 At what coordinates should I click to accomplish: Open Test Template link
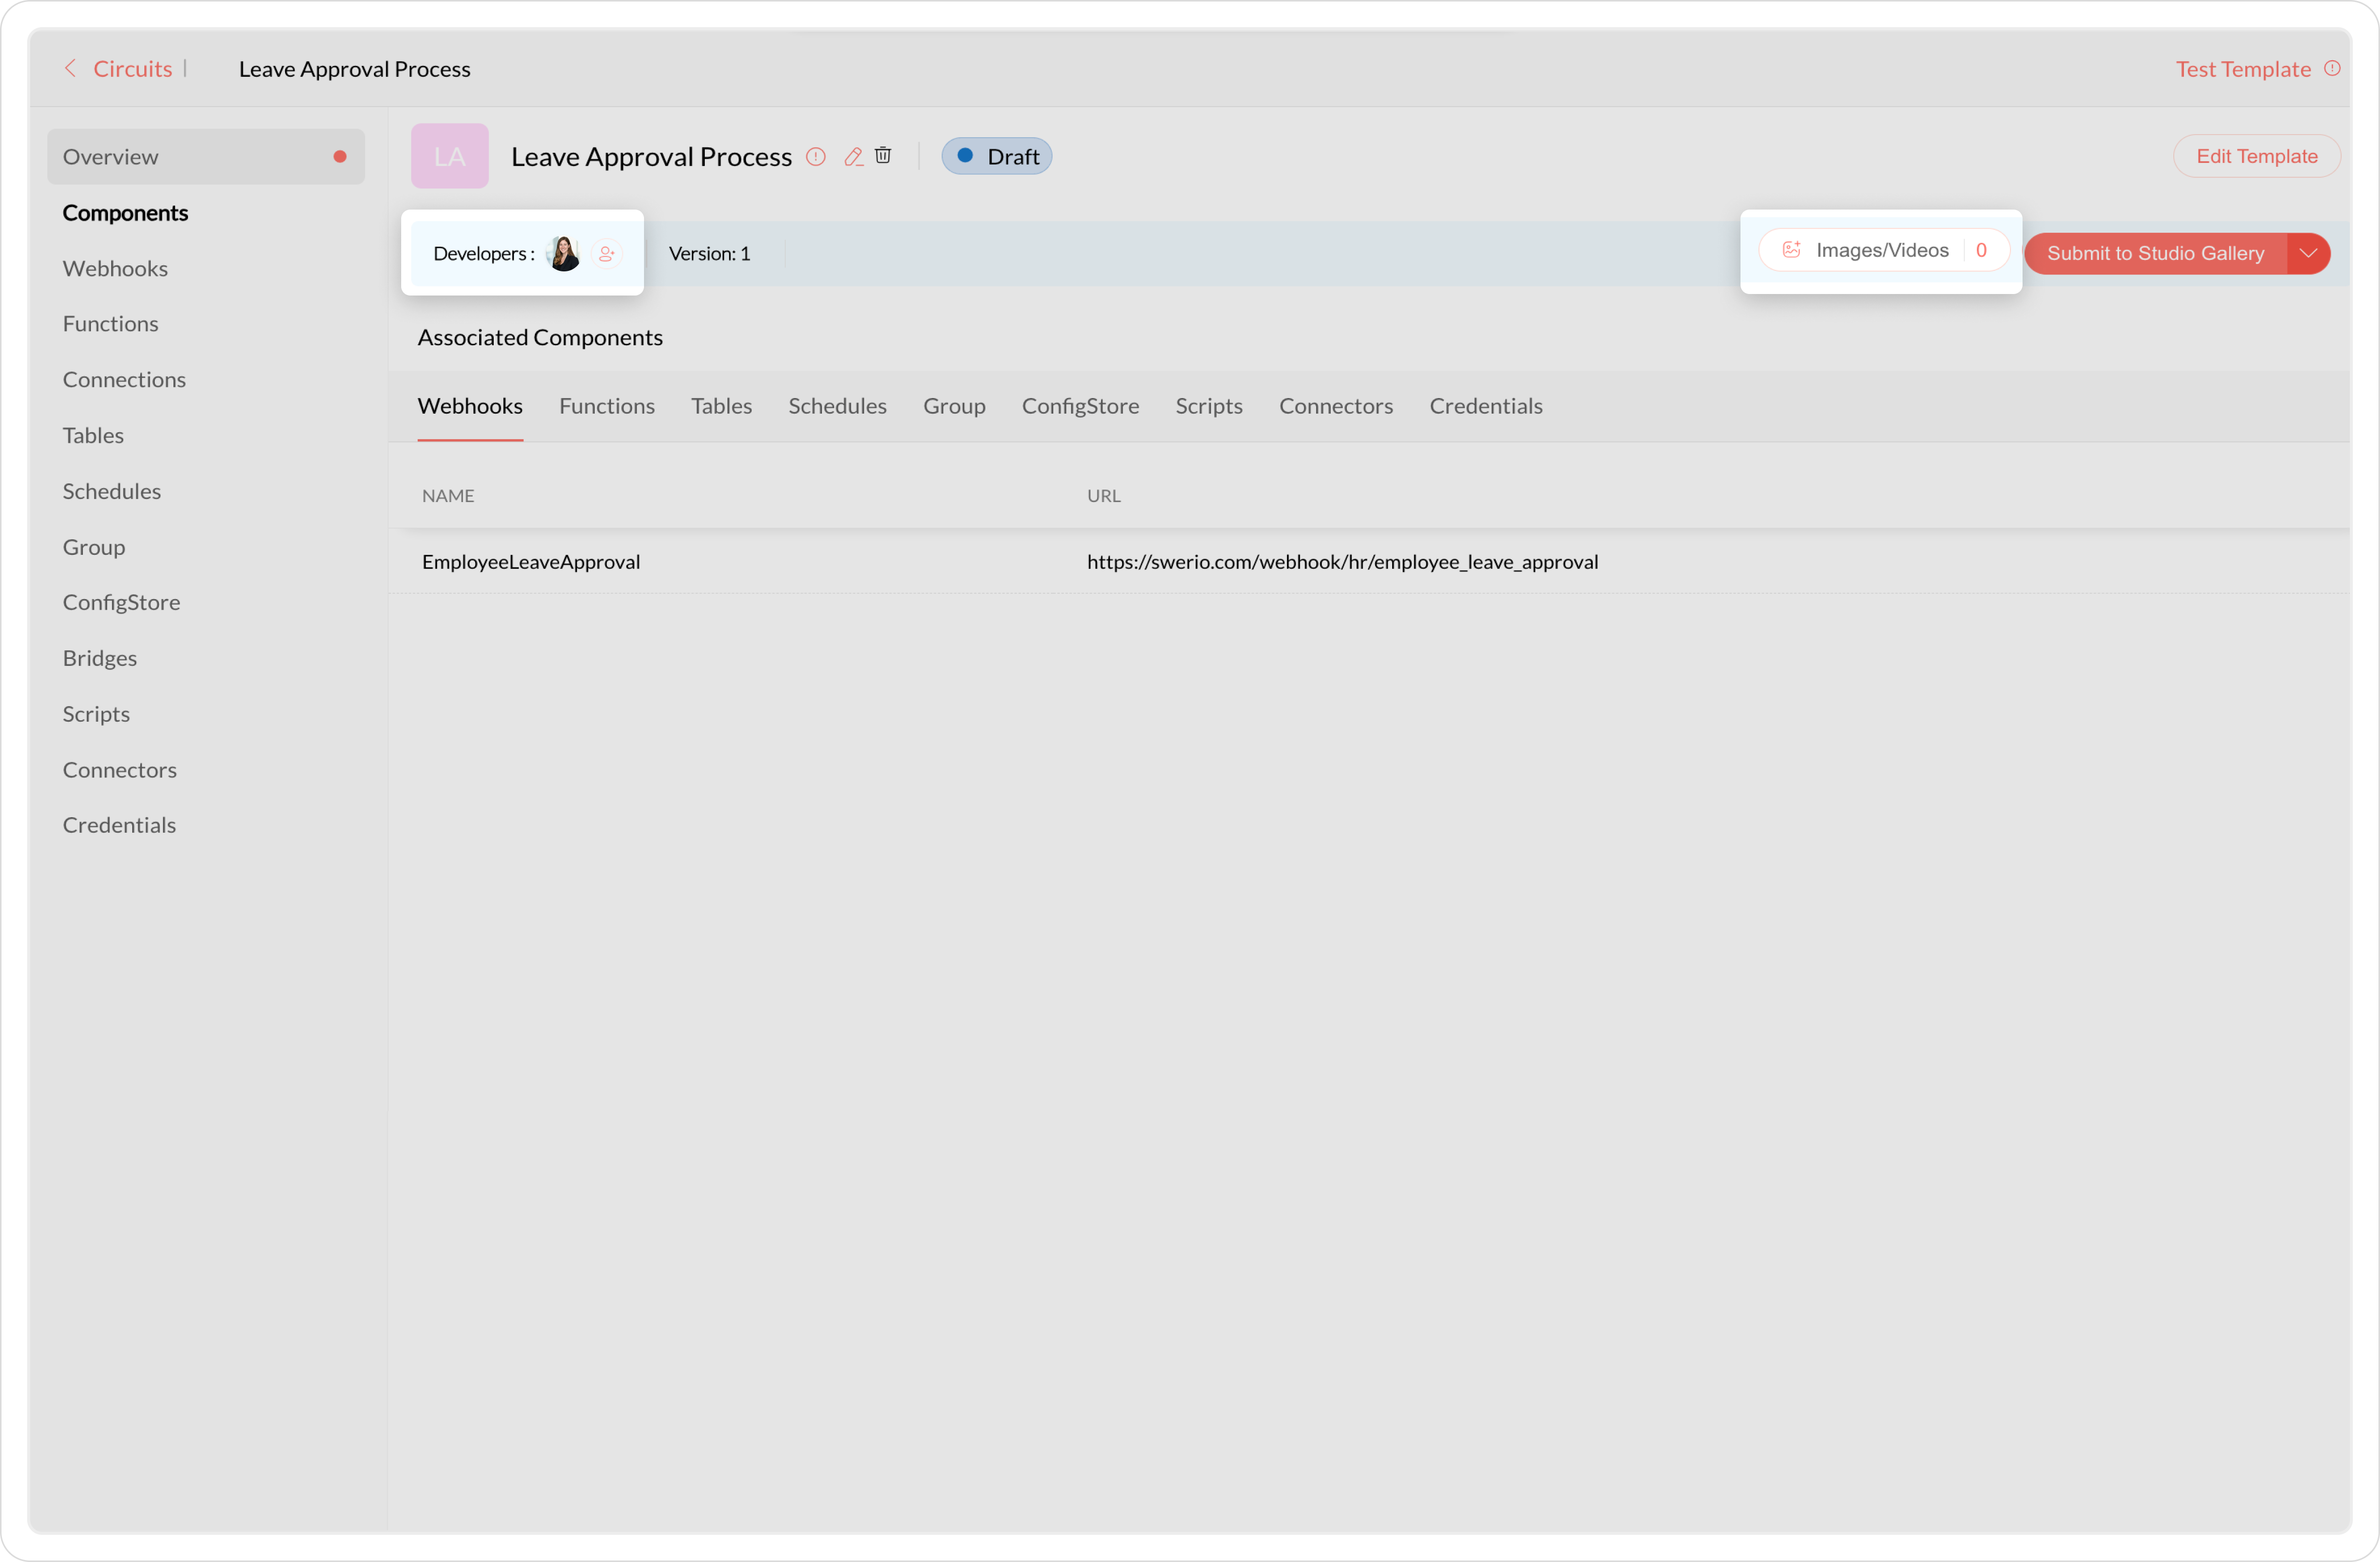tap(2242, 69)
